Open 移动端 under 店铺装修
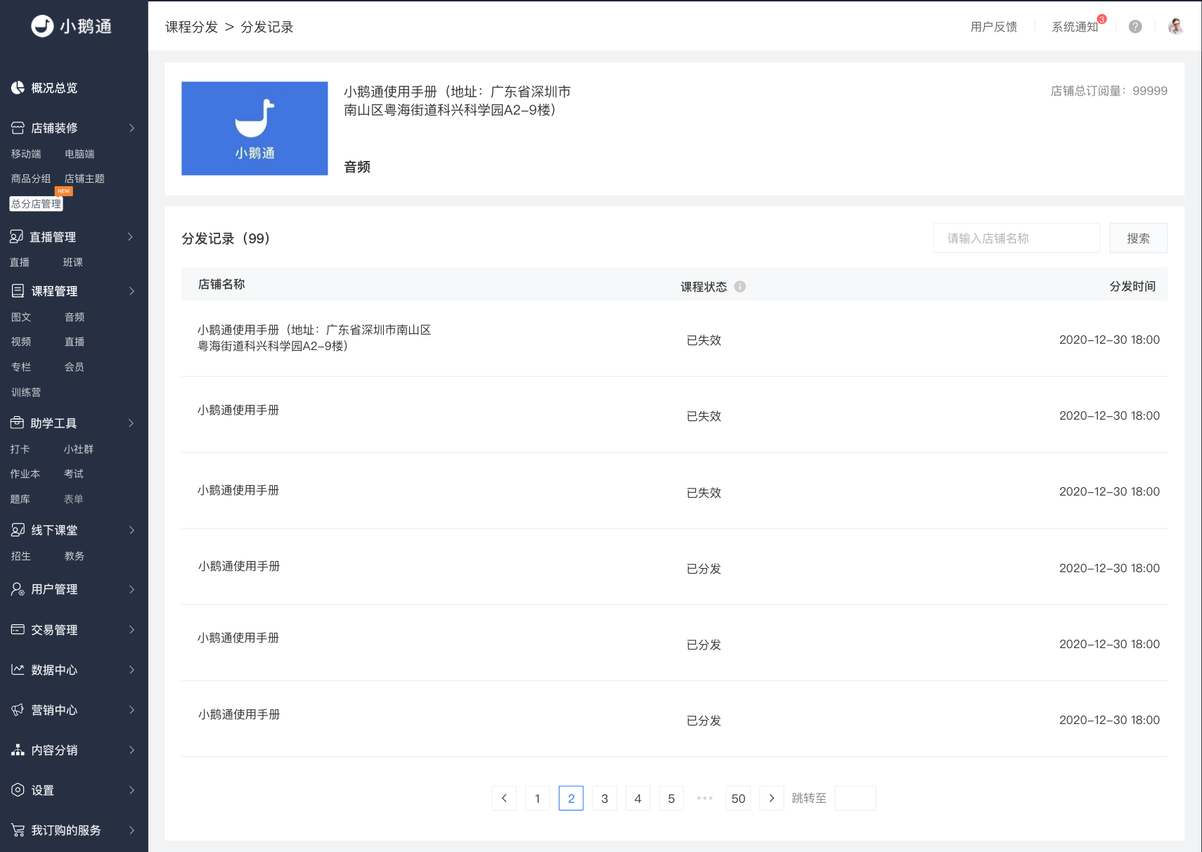The height and width of the screenshot is (852, 1202). click(x=26, y=154)
